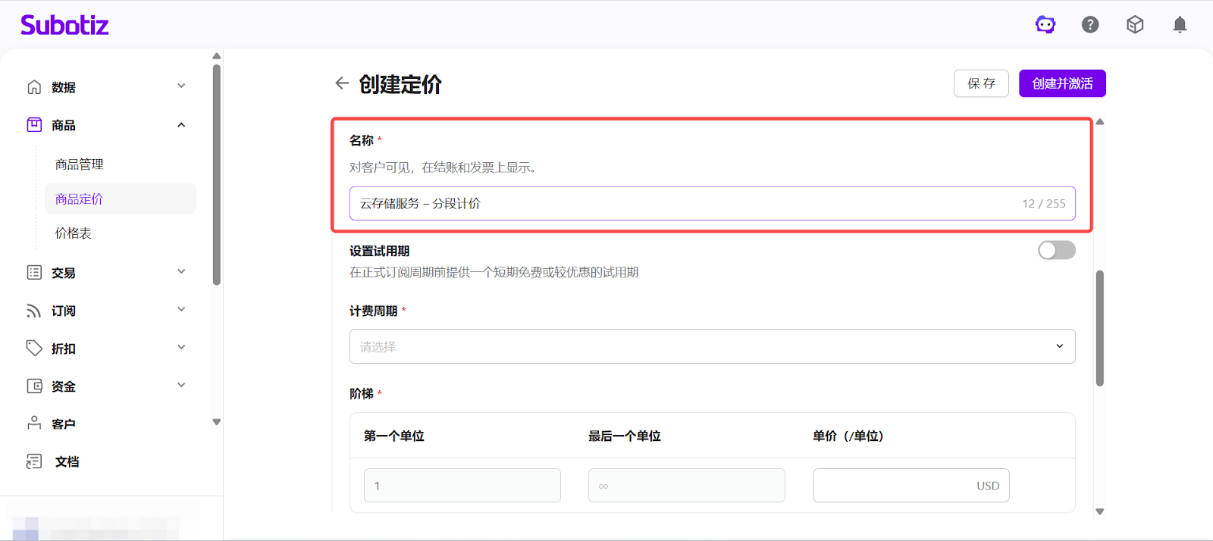Open 商品管理 in the sidebar
The image size is (1213, 541).
80,164
